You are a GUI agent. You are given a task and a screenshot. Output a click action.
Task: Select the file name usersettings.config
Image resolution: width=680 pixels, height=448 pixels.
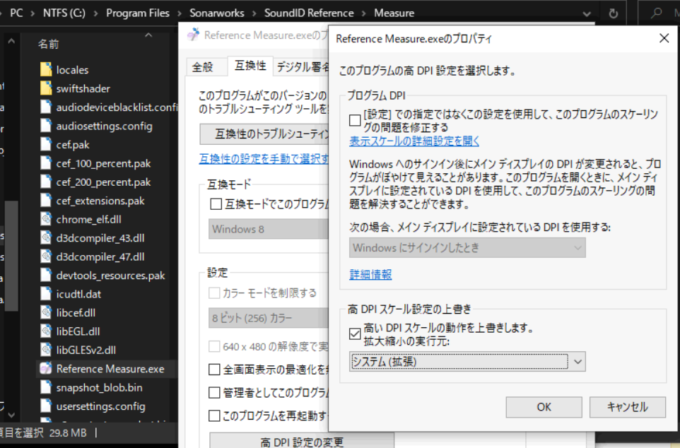coord(100,406)
